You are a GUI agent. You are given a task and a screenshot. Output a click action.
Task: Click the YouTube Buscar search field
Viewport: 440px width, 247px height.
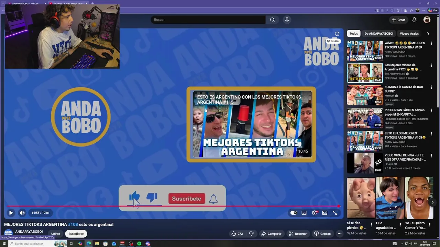208,20
